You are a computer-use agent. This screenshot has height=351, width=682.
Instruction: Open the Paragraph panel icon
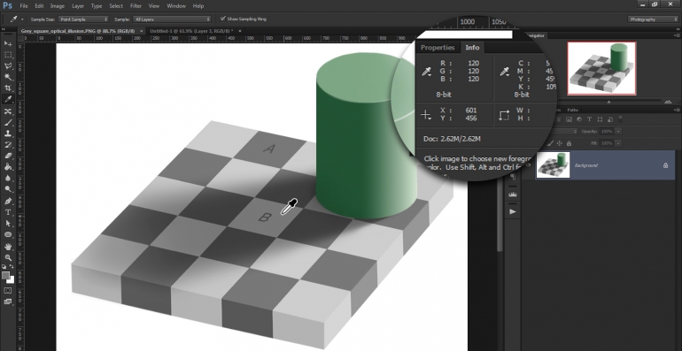click(513, 177)
